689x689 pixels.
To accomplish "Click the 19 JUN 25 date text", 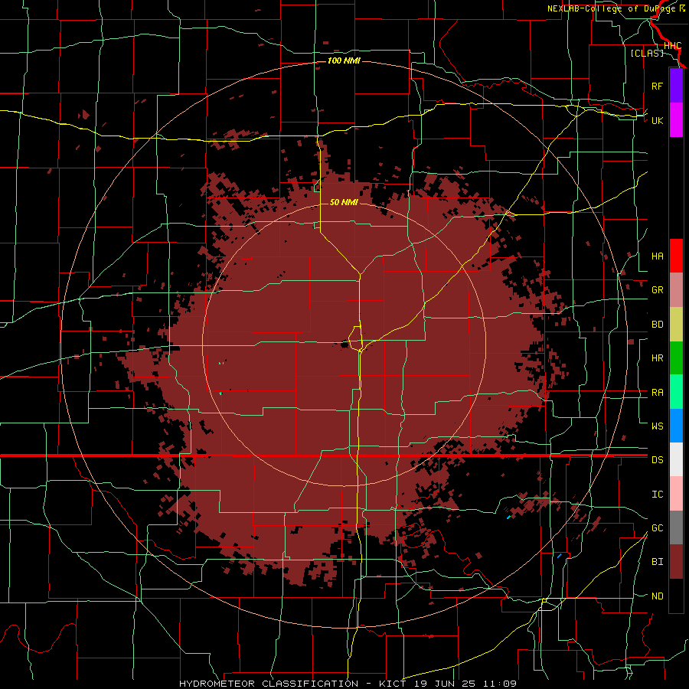I will click(x=443, y=684).
